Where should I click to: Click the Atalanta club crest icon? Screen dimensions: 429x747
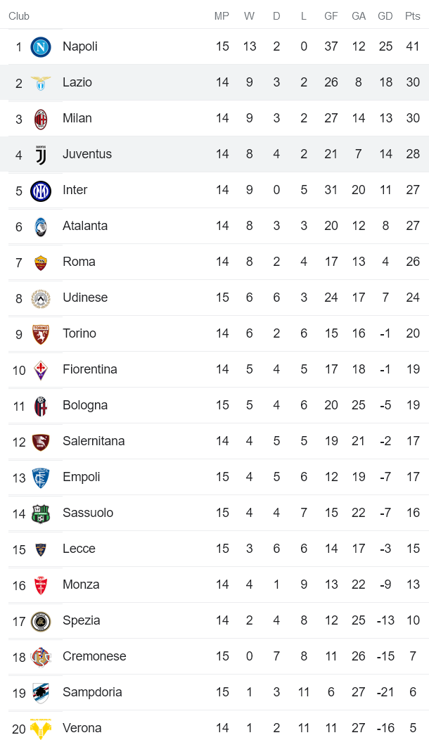41,226
